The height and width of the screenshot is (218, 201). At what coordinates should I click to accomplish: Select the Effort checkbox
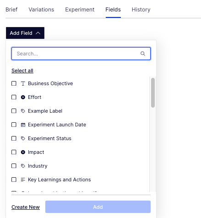click(x=14, y=97)
